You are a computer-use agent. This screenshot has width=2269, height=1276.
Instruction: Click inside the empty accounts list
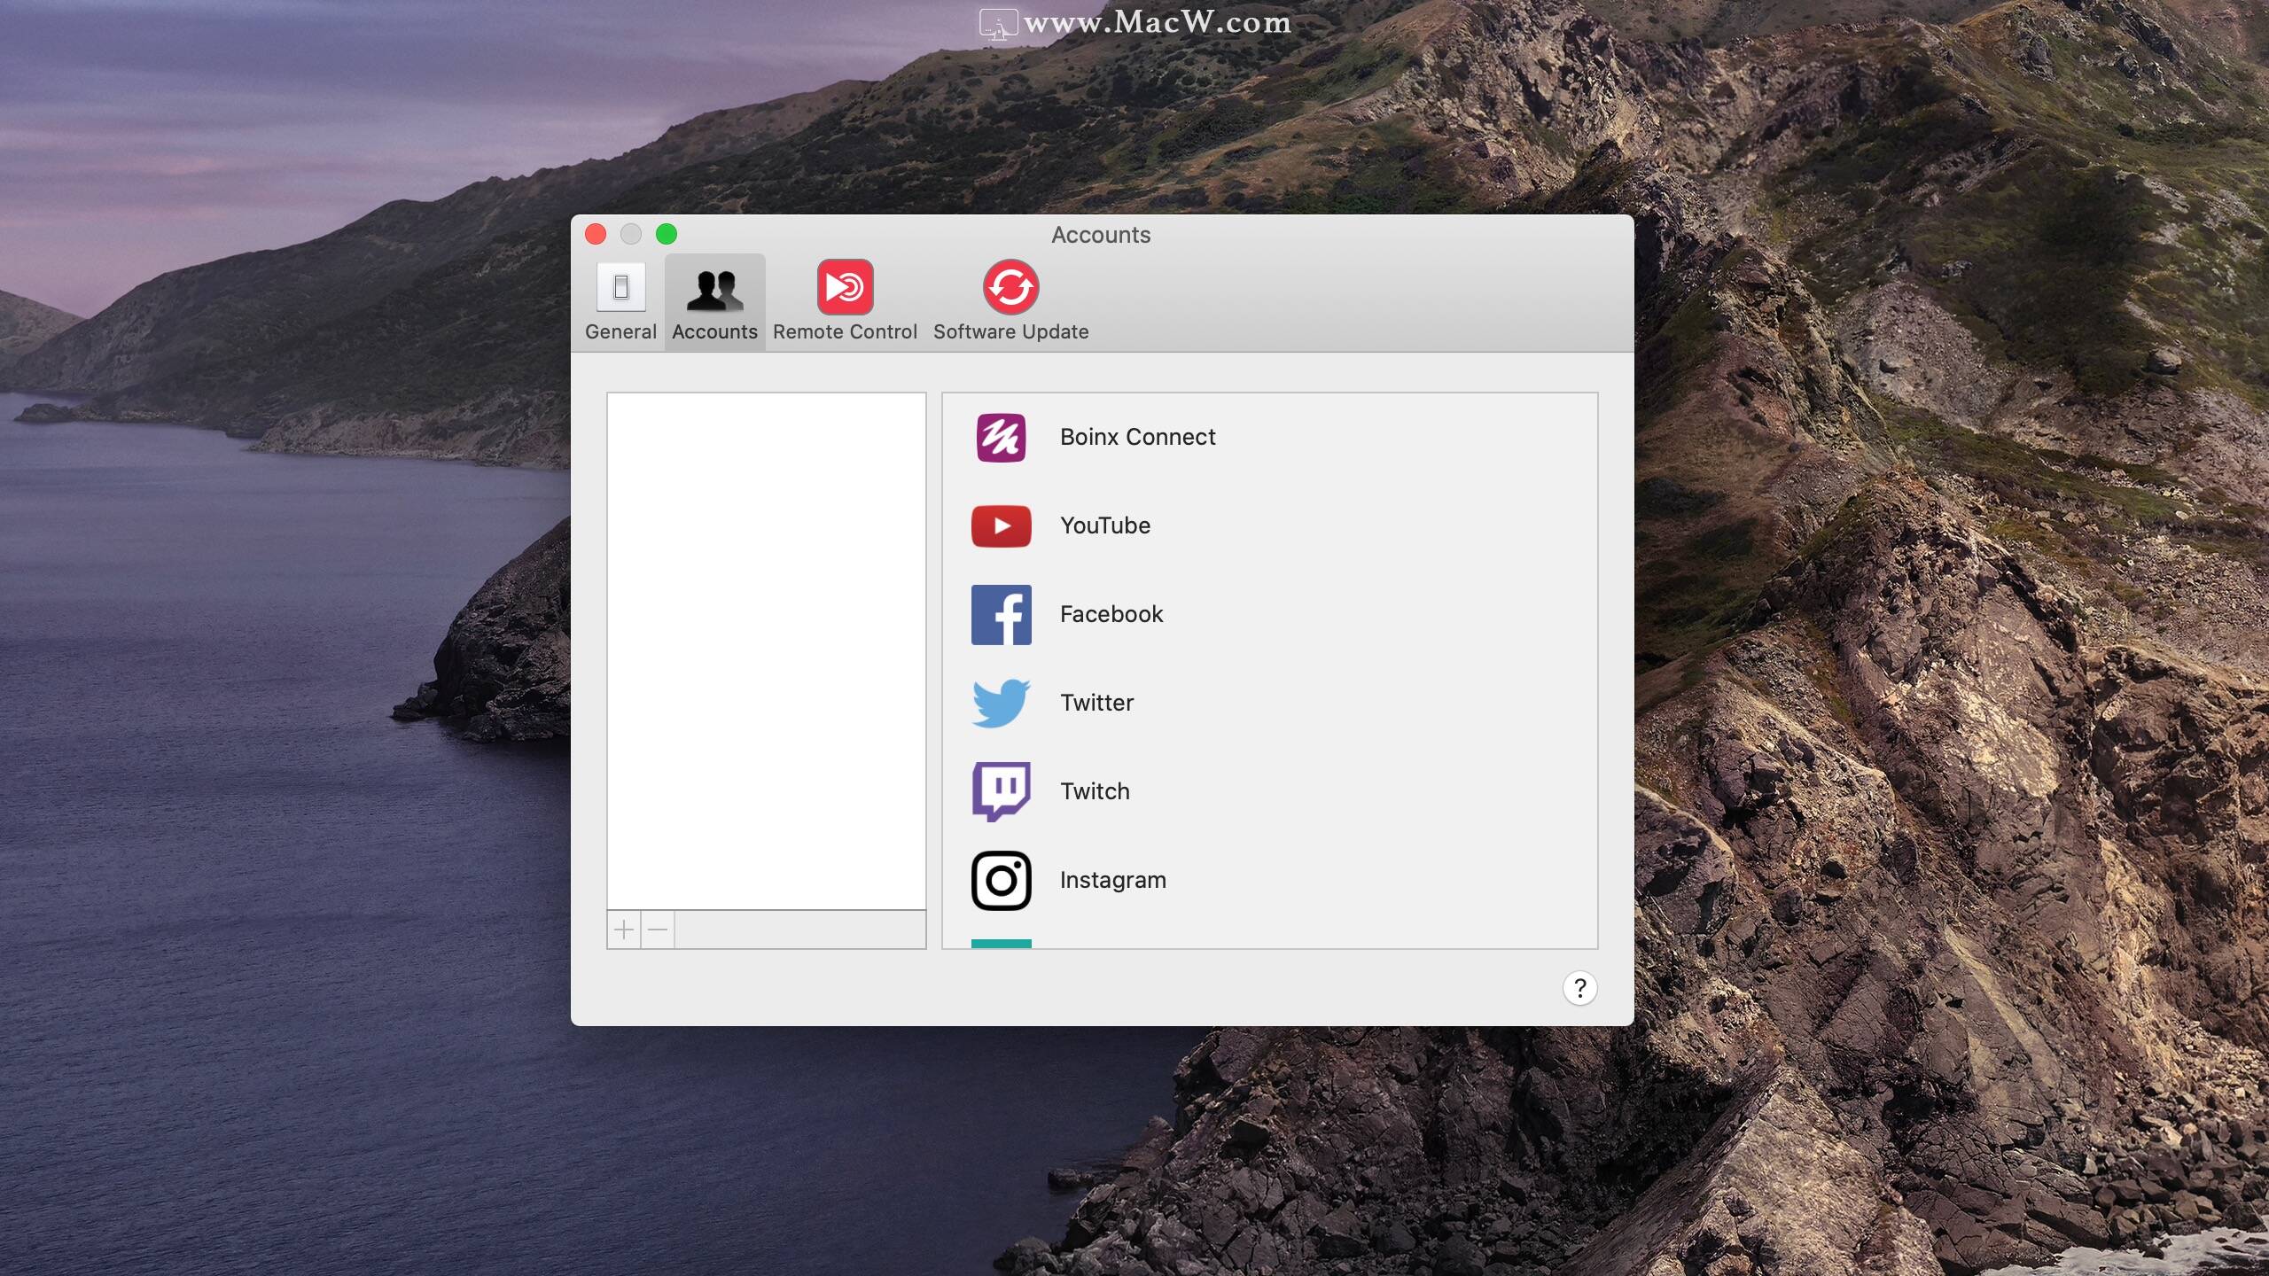point(767,651)
